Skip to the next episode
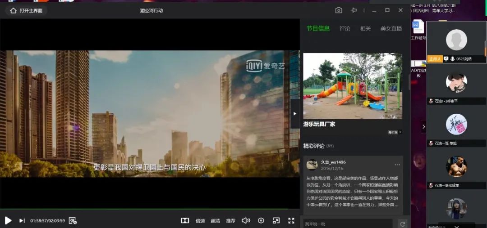Viewport: 487px width, 228px height. click(x=22, y=220)
